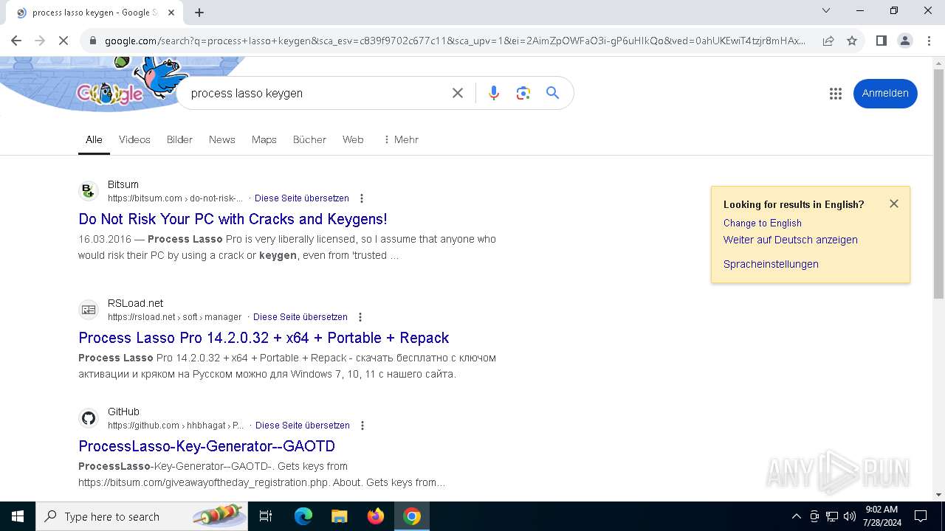This screenshot has width=945, height=531.
Task: Select the Alle results tab
Action: point(94,139)
